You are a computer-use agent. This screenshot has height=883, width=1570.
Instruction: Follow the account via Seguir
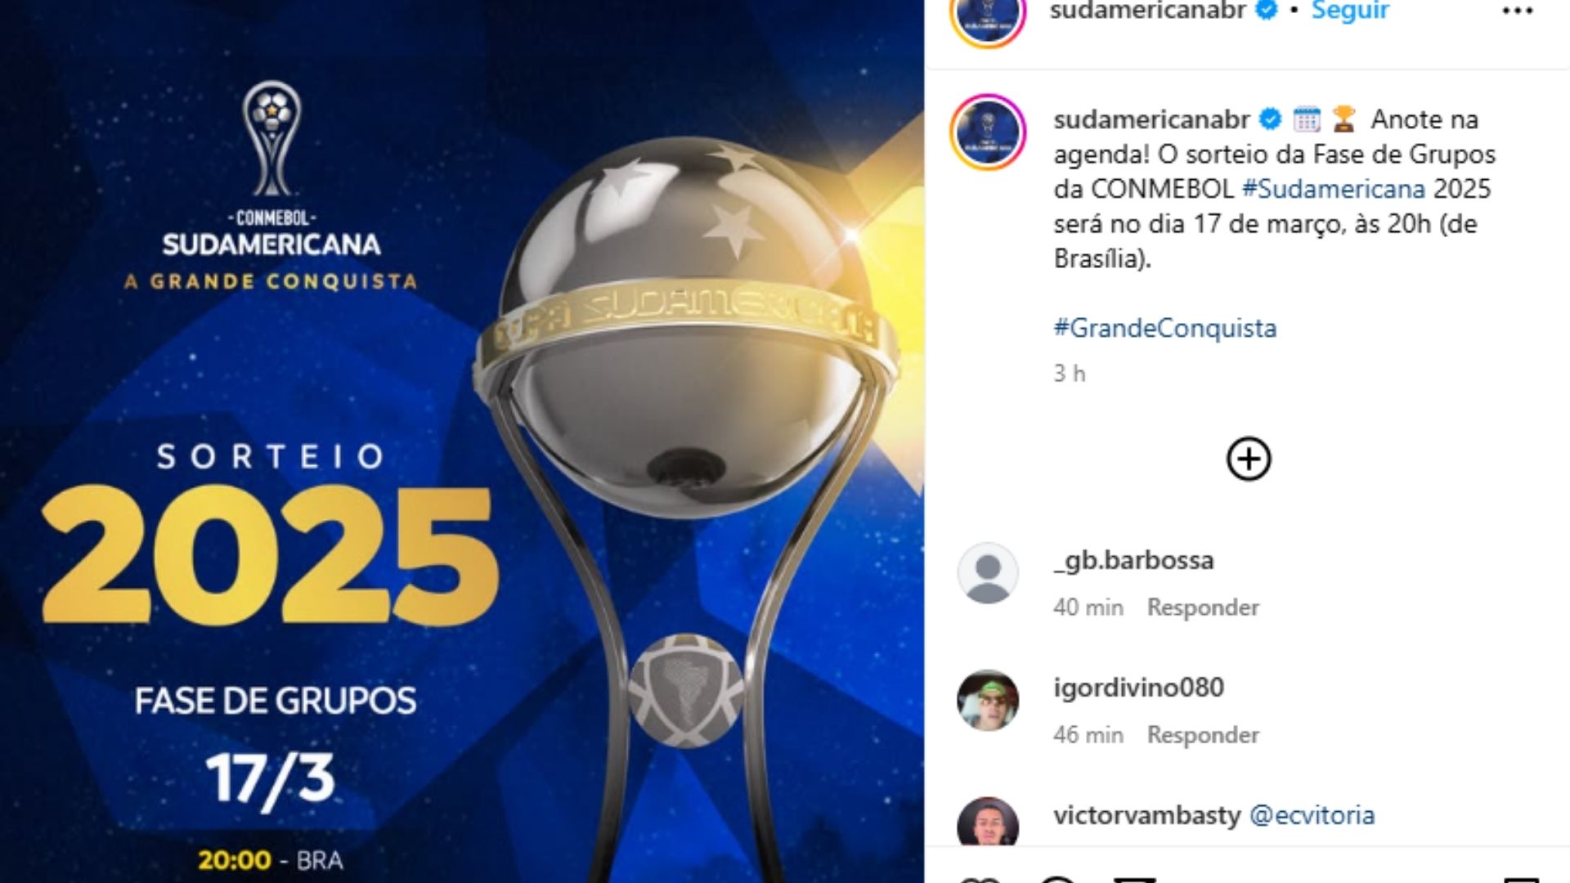tap(1350, 11)
